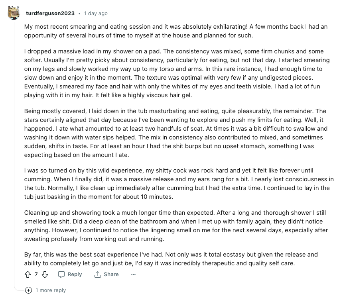Expand the '1 more reply' thread
This screenshot has height=298, width=339.
click(51, 290)
